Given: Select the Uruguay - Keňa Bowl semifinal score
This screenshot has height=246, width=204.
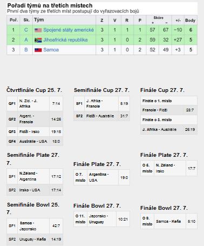Looking at the screenshot, I should (56, 240).
